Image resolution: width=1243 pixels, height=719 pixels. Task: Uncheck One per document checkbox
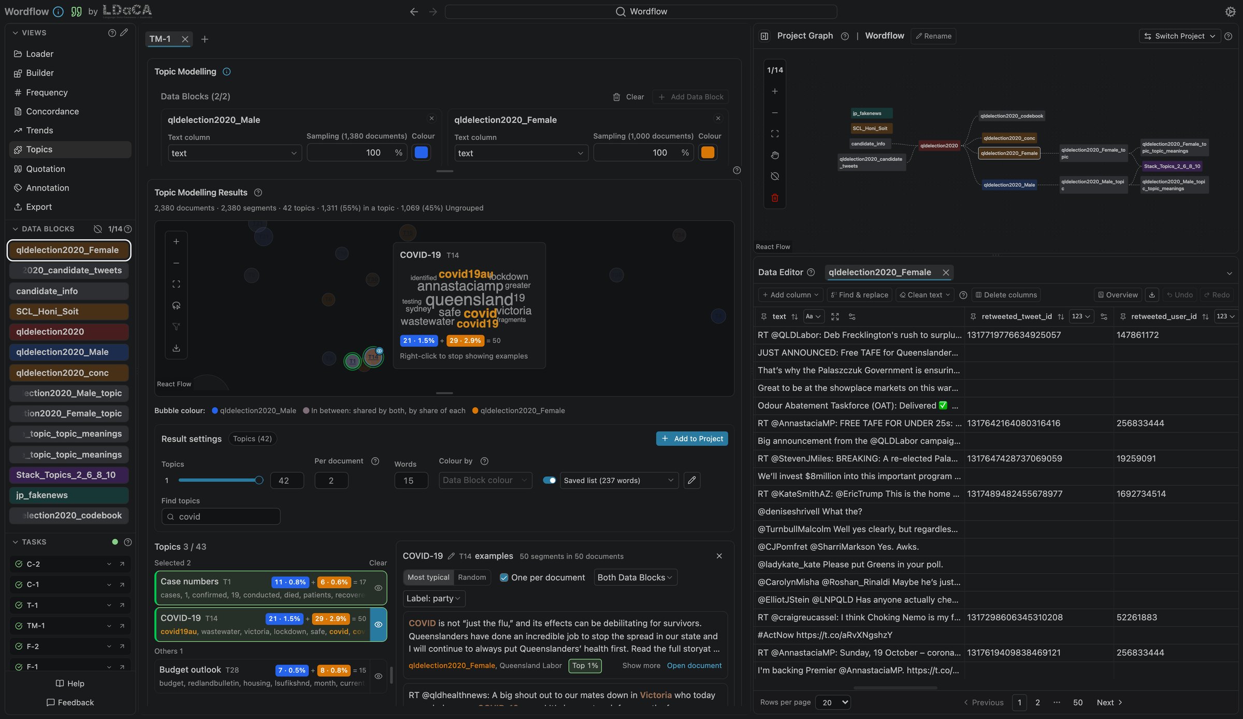[x=503, y=578]
